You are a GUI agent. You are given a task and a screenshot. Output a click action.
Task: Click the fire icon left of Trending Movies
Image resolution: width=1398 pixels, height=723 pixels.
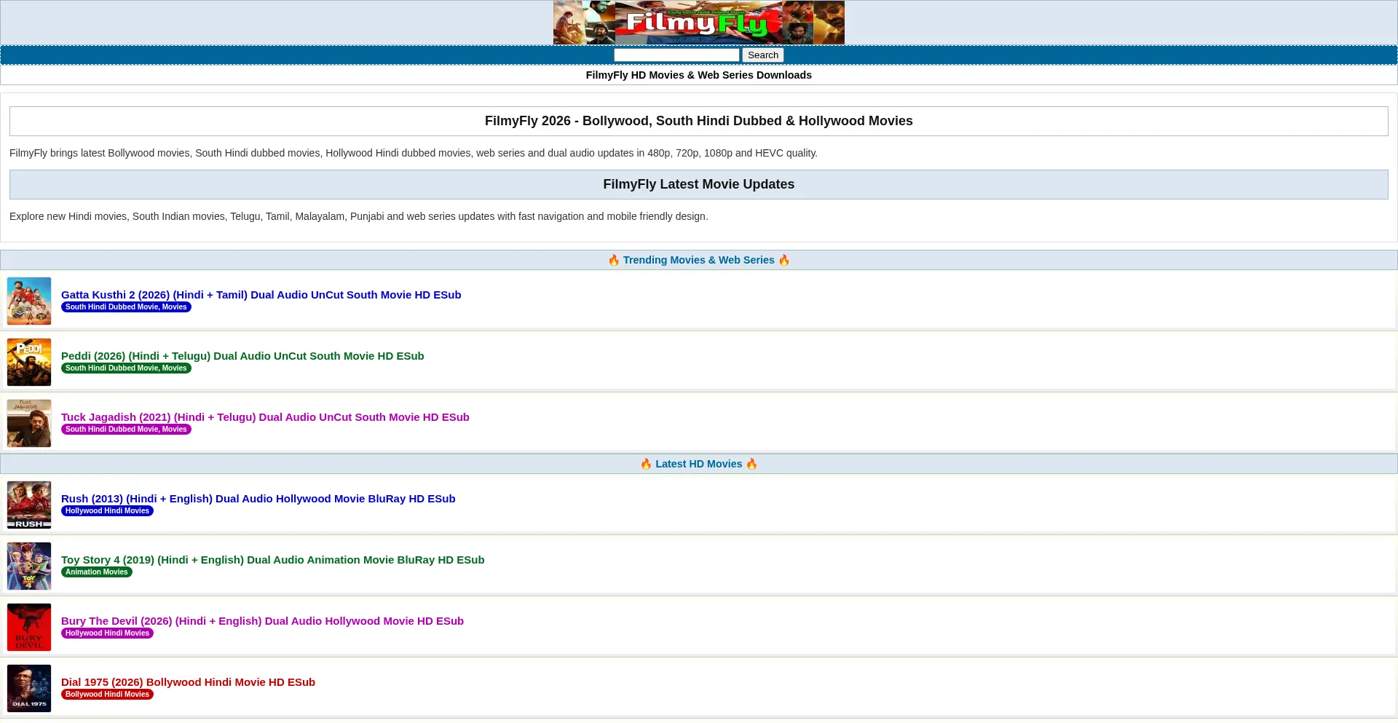tap(614, 260)
